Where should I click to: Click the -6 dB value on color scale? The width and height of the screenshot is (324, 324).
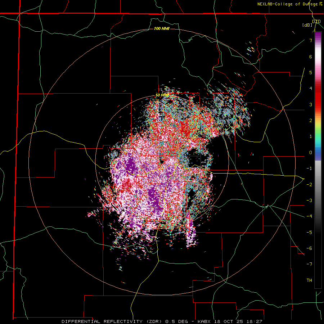coord(309,248)
